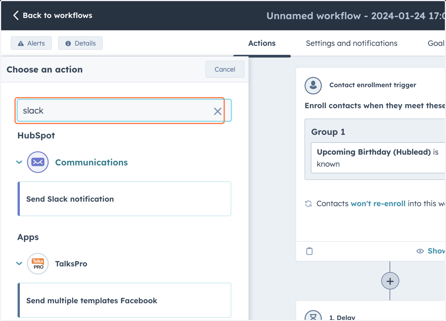This screenshot has width=446, height=321.
Task: Cancel choosing an action
Action: pos(225,69)
